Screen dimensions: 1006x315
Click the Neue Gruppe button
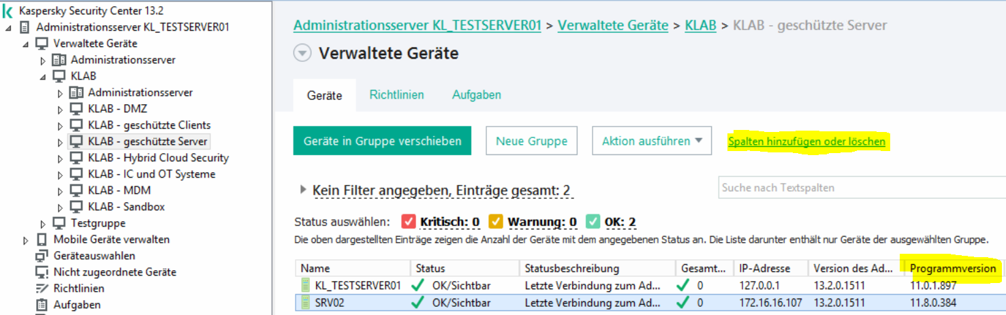[x=531, y=142]
